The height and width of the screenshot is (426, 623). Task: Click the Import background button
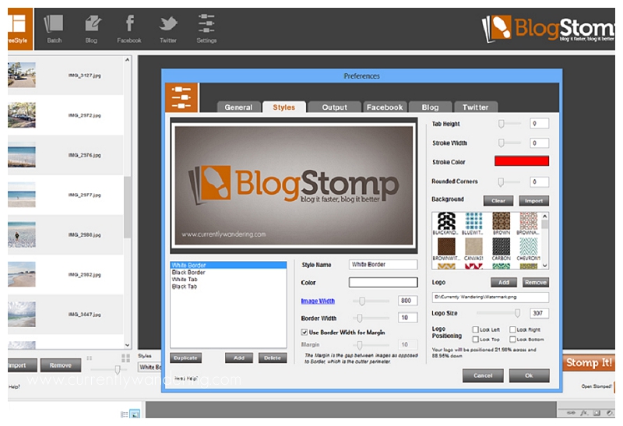(533, 201)
